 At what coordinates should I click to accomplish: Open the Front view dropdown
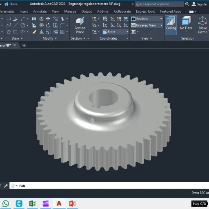point(116,32)
